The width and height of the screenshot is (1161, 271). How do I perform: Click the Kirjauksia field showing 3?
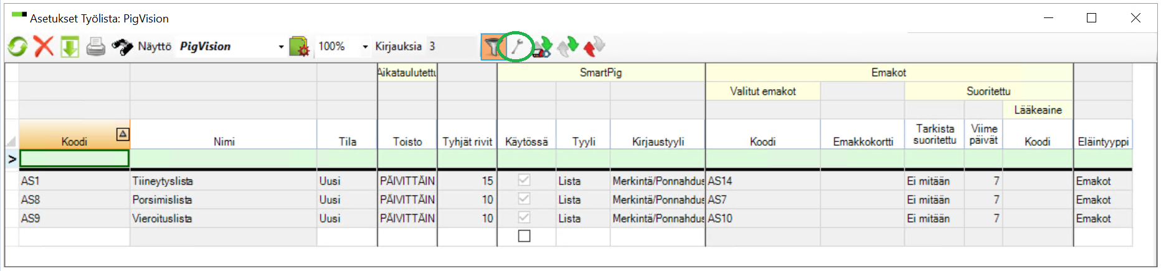[x=452, y=47]
